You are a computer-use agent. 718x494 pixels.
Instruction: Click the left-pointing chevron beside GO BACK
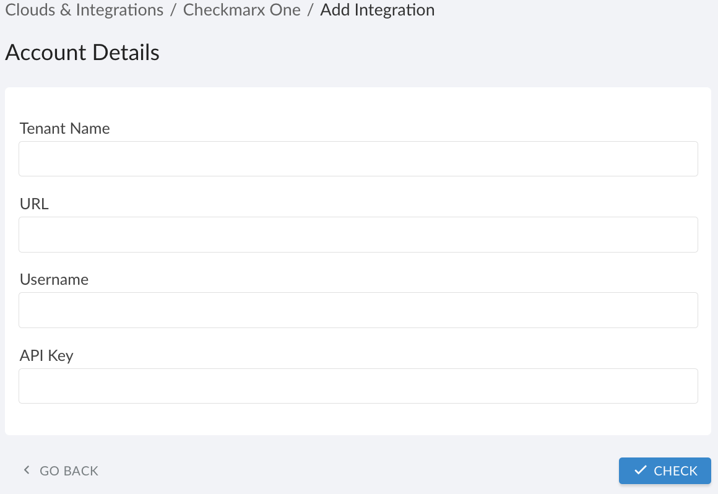pos(26,470)
